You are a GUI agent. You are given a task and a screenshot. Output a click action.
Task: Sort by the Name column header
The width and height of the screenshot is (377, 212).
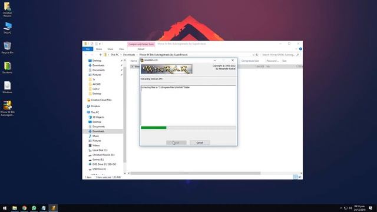(134, 61)
